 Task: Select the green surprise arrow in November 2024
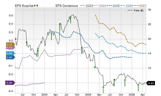click(x=82, y=50)
